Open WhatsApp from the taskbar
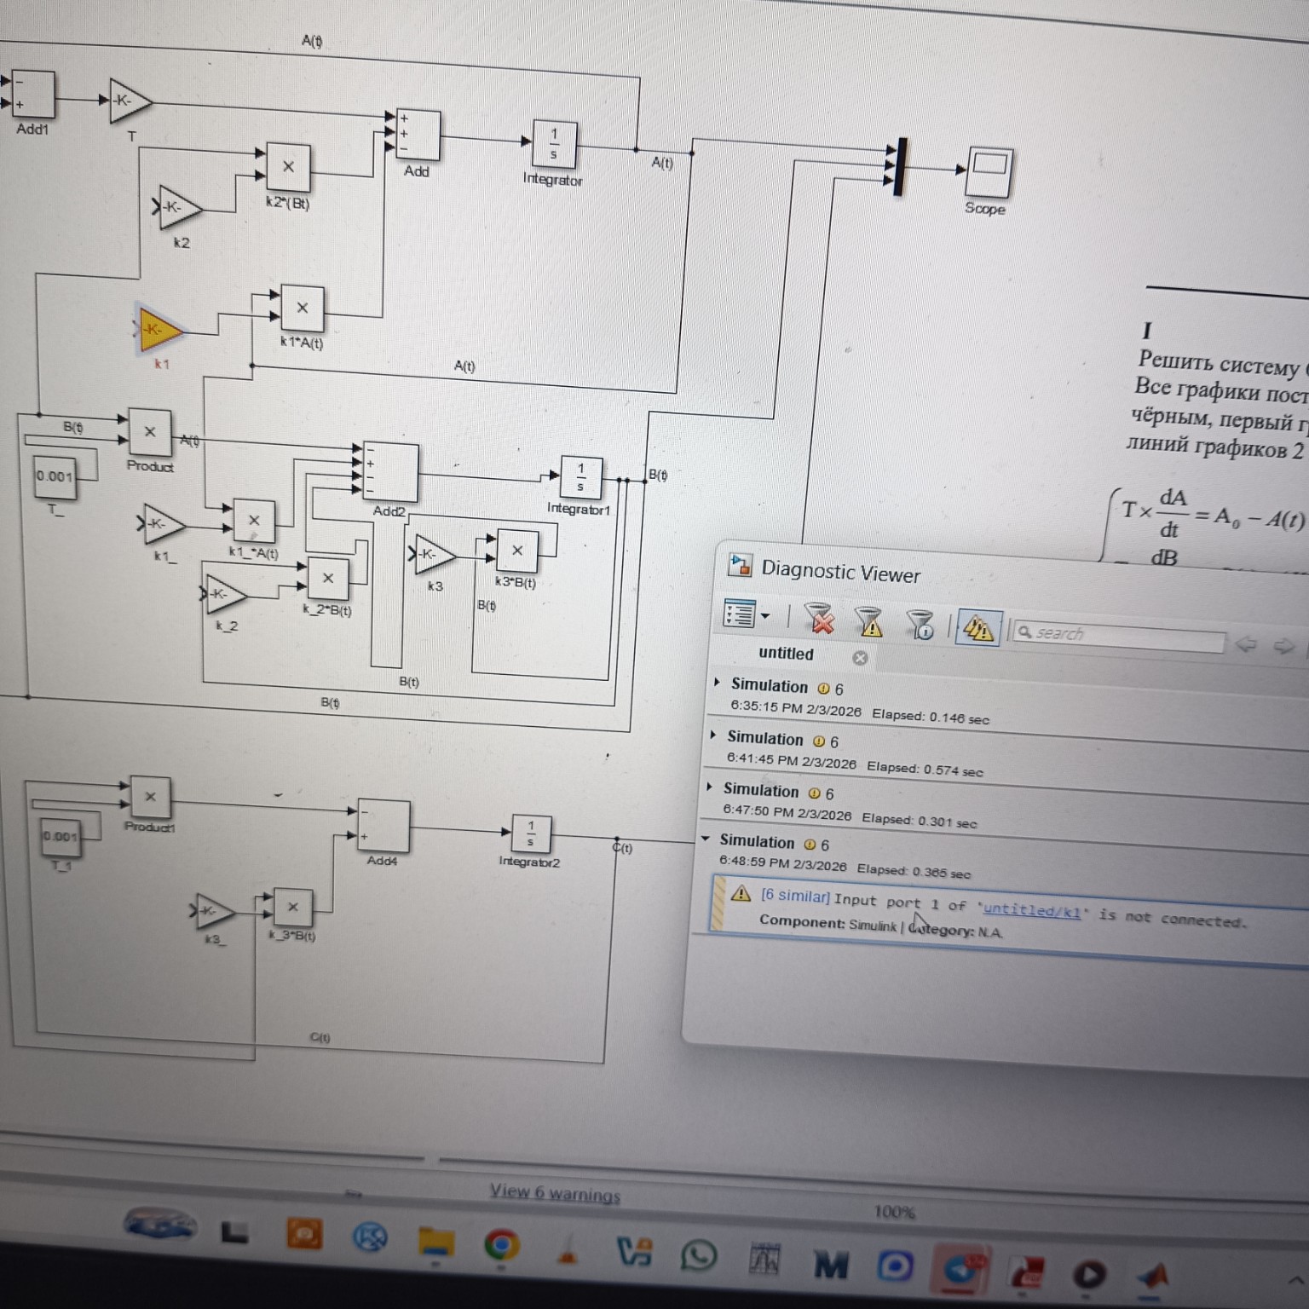The height and width of the screenshot is (1309, 1309). pos(699,1255)
